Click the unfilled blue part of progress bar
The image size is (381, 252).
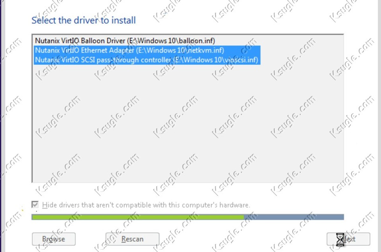click(294, 217)
